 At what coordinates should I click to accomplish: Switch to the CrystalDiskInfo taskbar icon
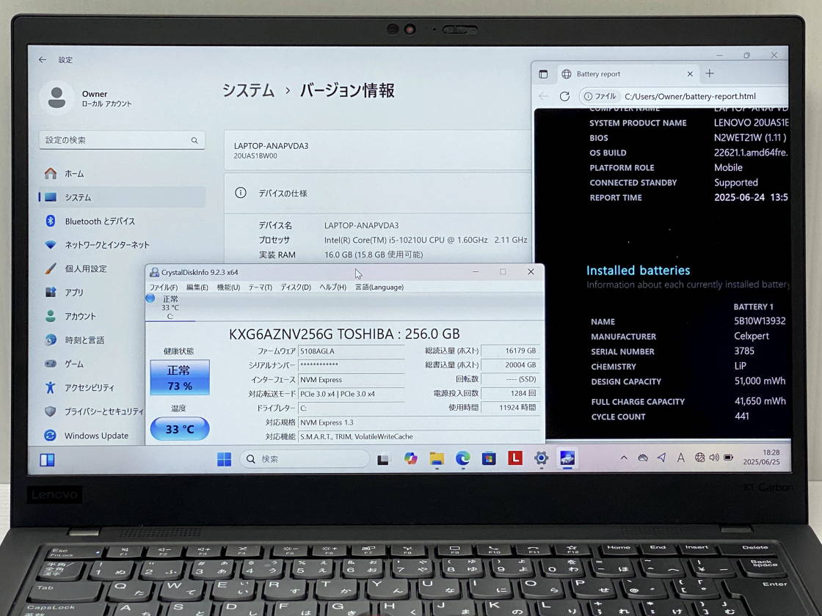(x=567, y=458)
